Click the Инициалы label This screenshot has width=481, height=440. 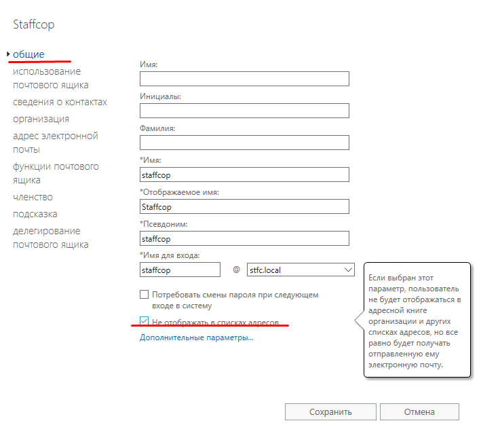click(160, 96)
